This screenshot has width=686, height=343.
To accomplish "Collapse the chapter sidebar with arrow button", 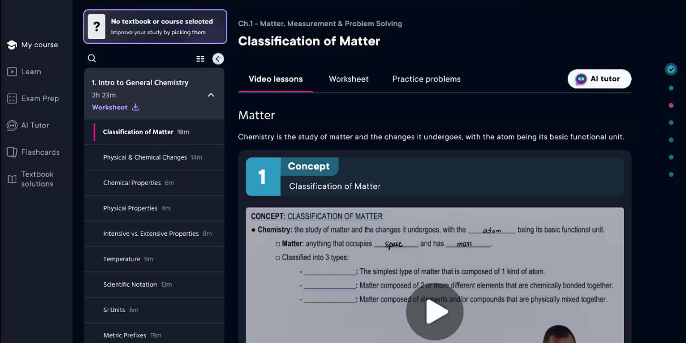I will point(218,59).
